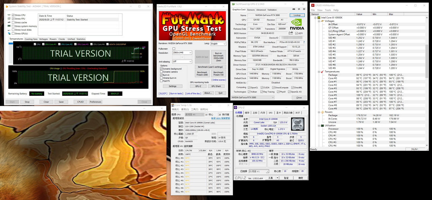Click Stop button in AIDA64
432x200 pixels.
coord(27,102)
